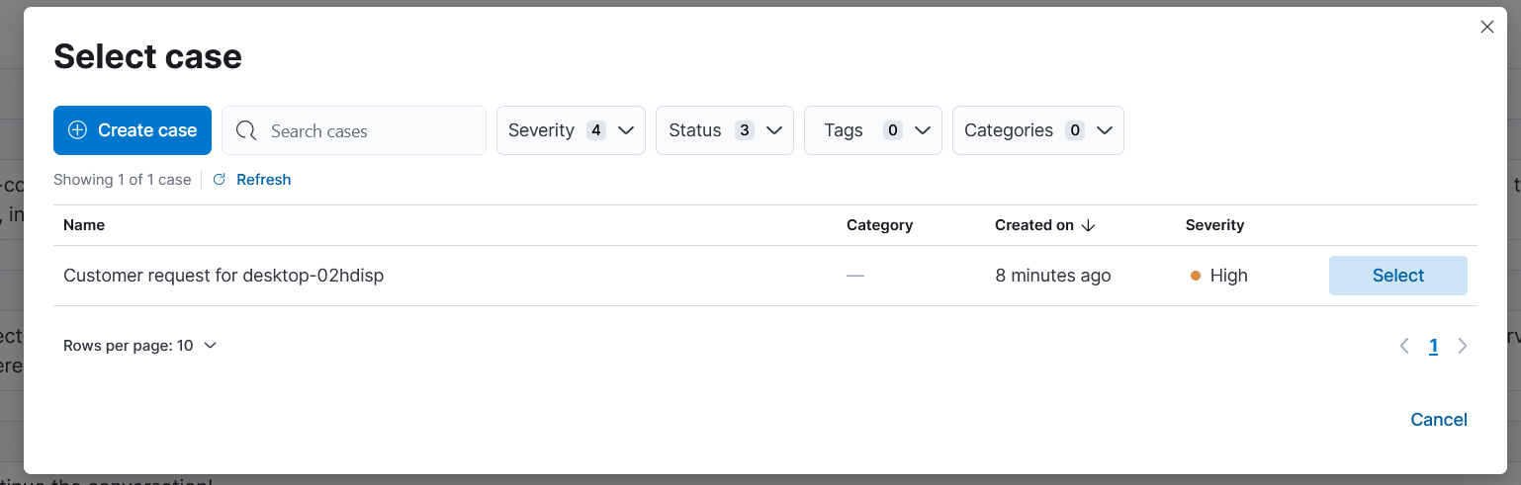1521x485 pixels.
Task: Click the circular Refresh arrow icon
Action: [x=220, y=180]
